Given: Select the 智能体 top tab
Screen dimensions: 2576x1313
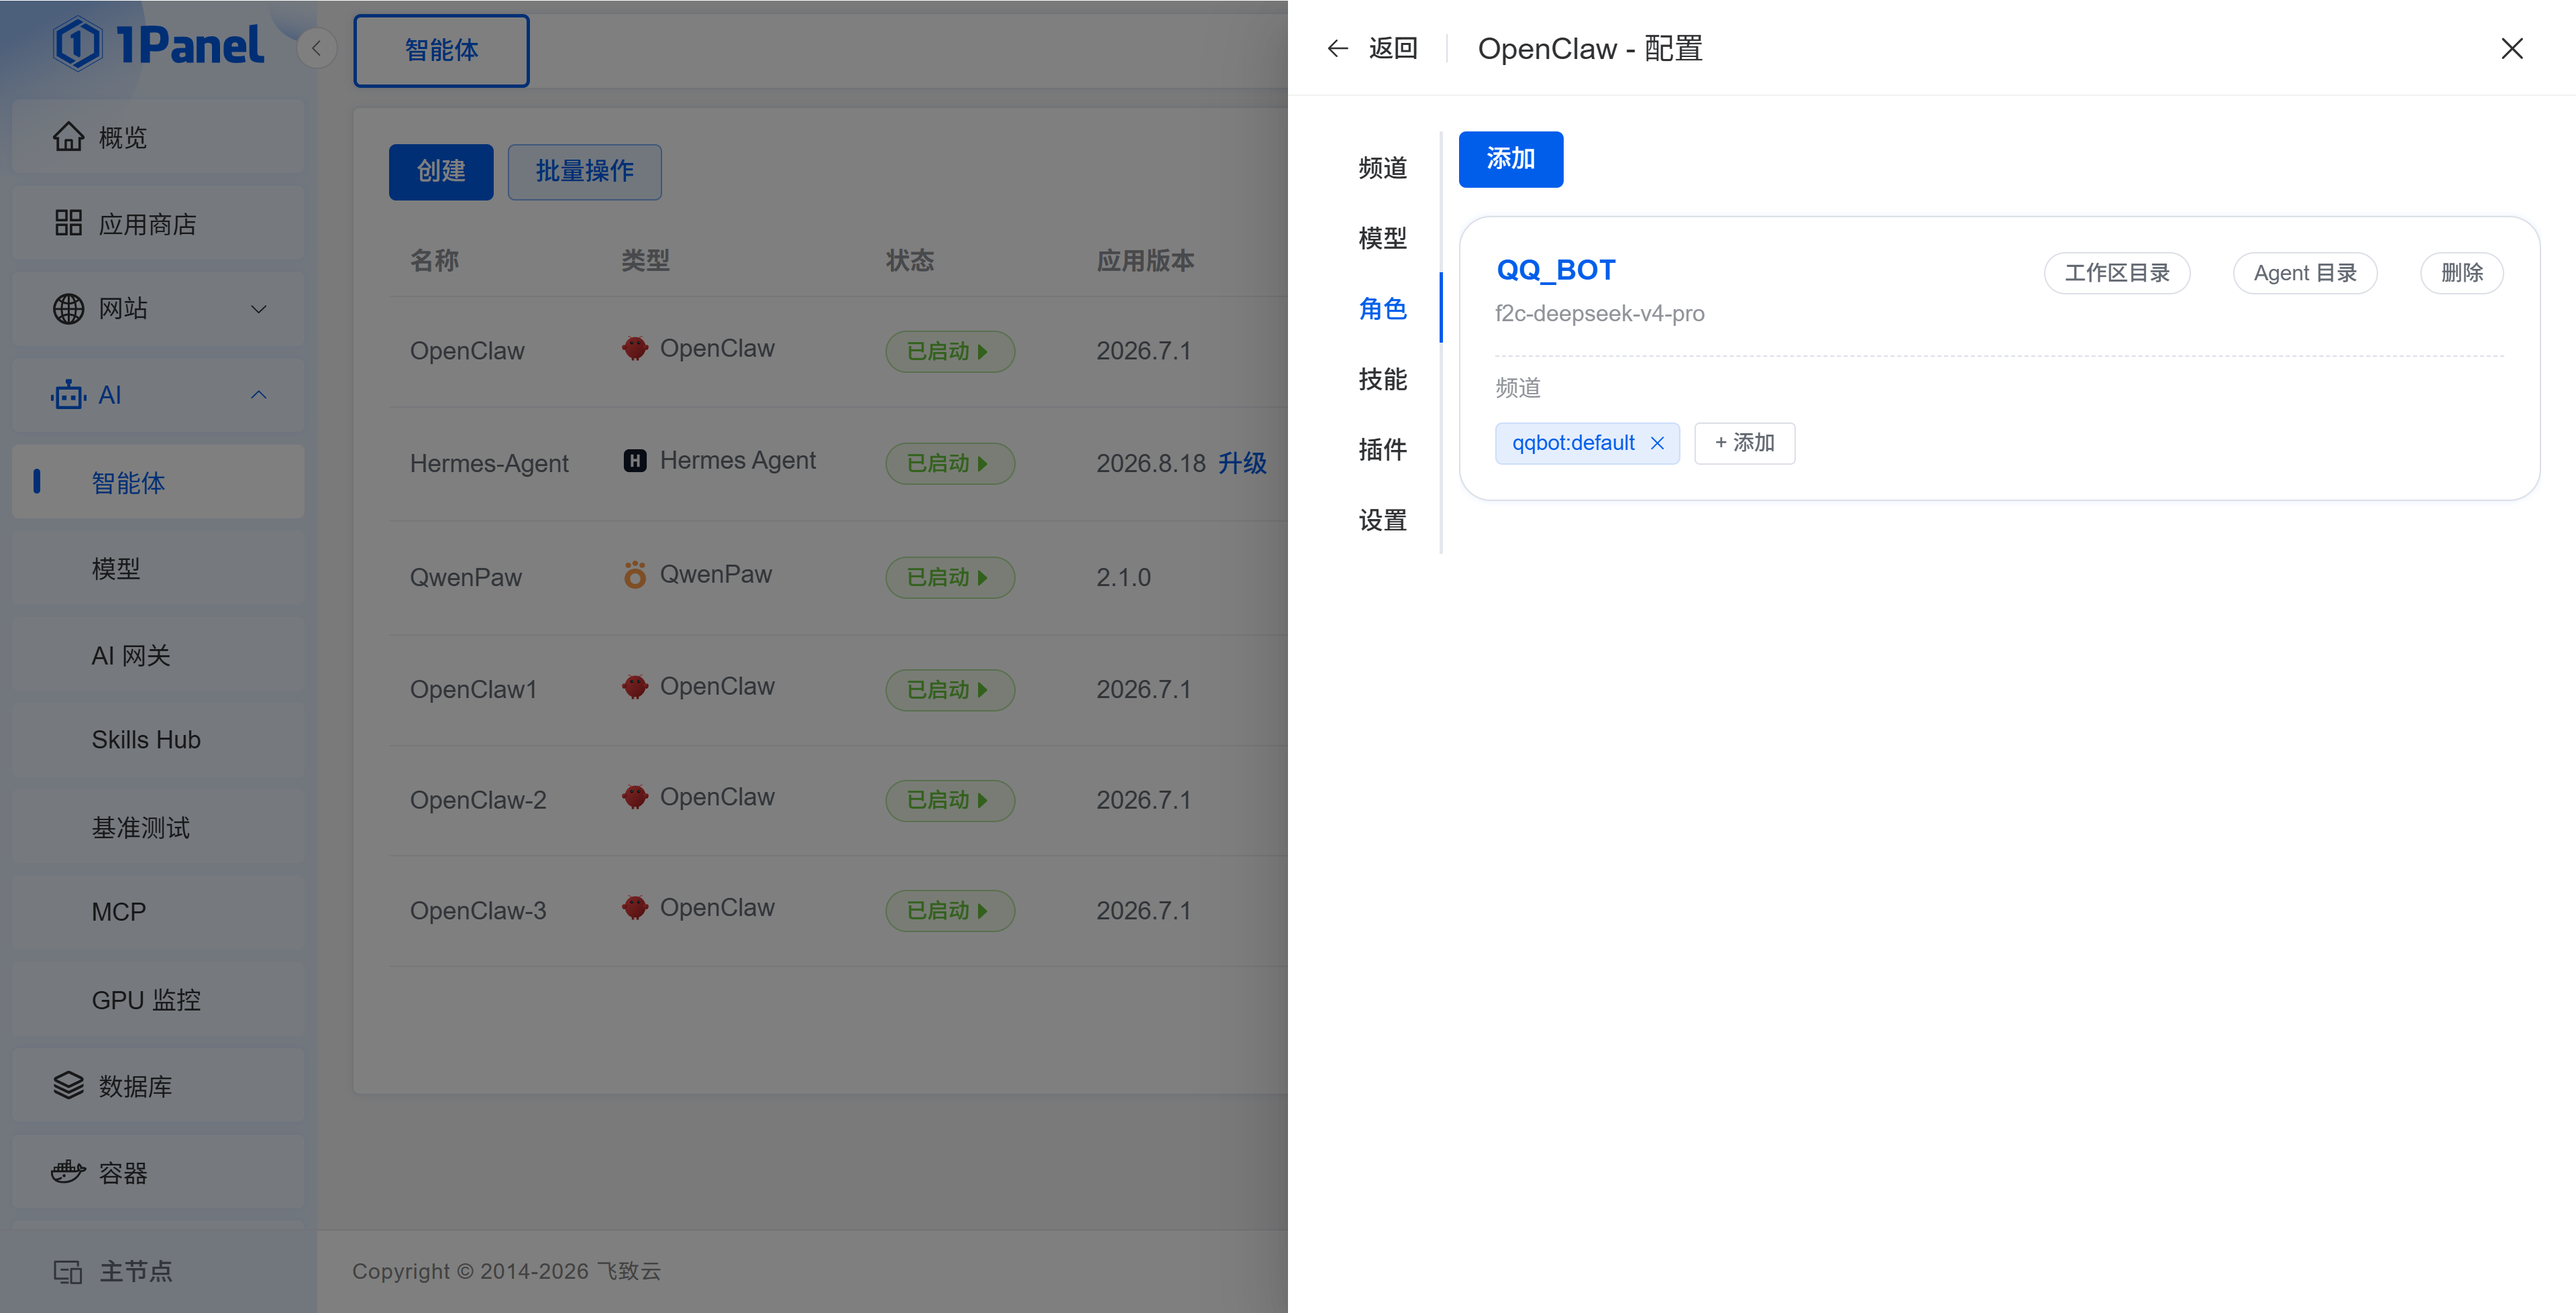Looking at the screenshot, I should pyautogui.click(x=441, y=50).
